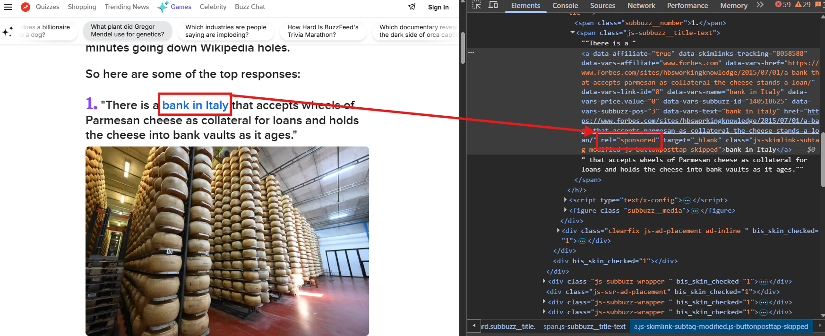
Task: Click breadcrumb right arrow in DevTools
Action: pos(820,326)
